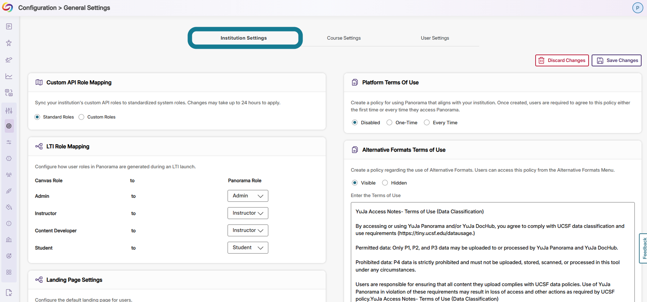Click the Panorama Role column header
The height and width of the screenshot is (302, 647).
tap(245, 180)
